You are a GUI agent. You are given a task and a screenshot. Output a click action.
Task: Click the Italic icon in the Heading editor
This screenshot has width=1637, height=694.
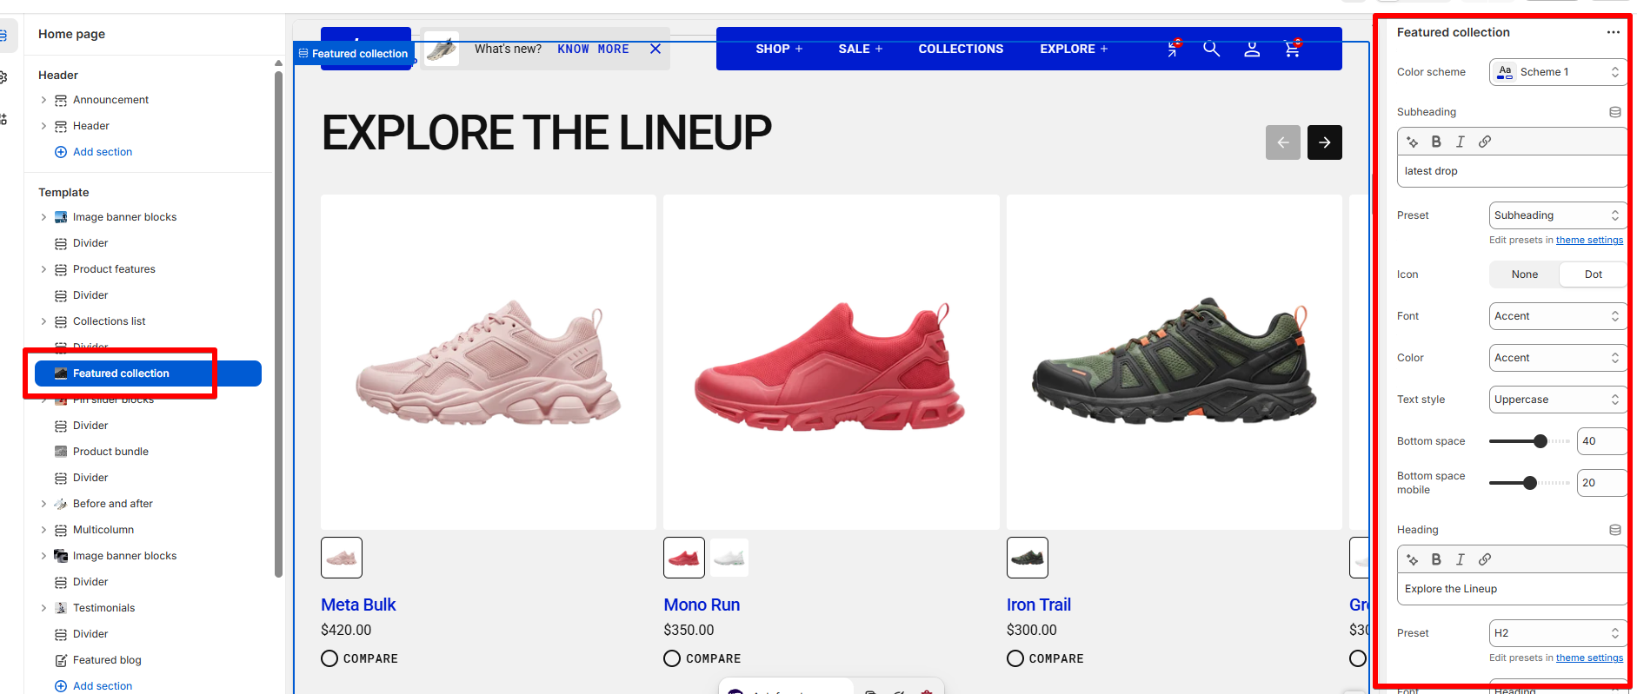[x=1461, y=559]
